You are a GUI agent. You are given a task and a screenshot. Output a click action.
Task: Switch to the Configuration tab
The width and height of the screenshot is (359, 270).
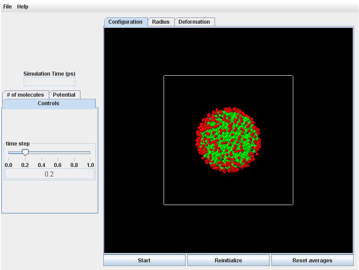coord(125,22)
